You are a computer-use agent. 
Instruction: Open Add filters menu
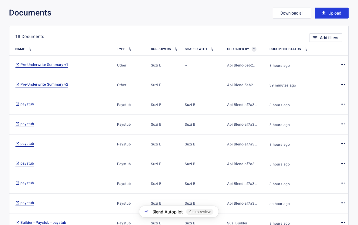pyautogui.click(x=326, y=38)
